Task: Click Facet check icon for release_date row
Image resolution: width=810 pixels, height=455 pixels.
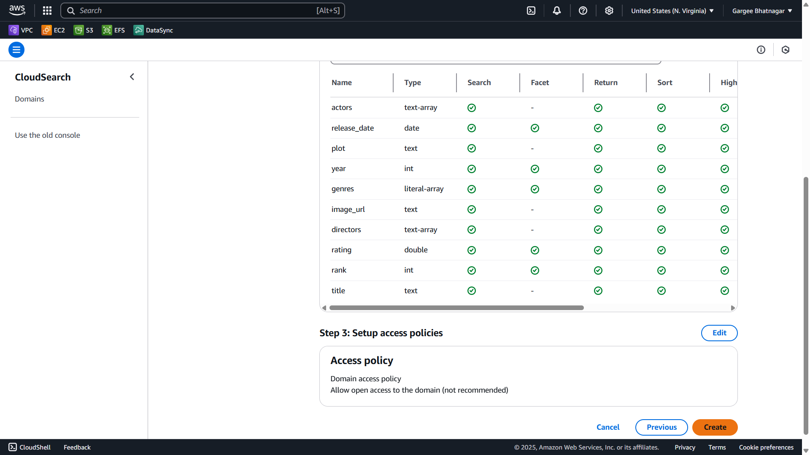Action: (x=535, y=128)
